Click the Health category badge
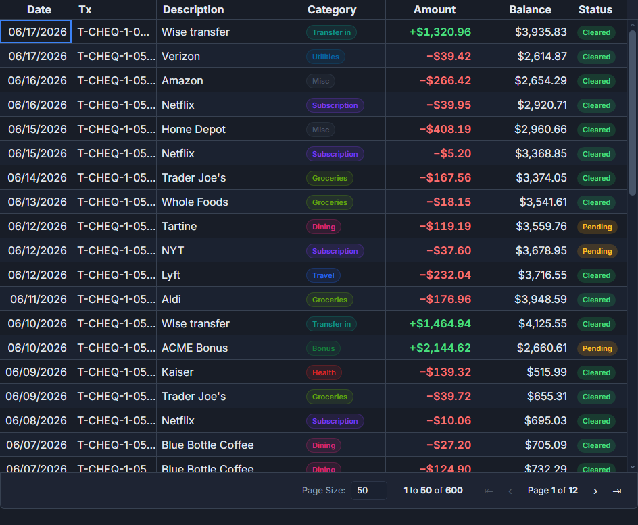 (x=324, y=372)
